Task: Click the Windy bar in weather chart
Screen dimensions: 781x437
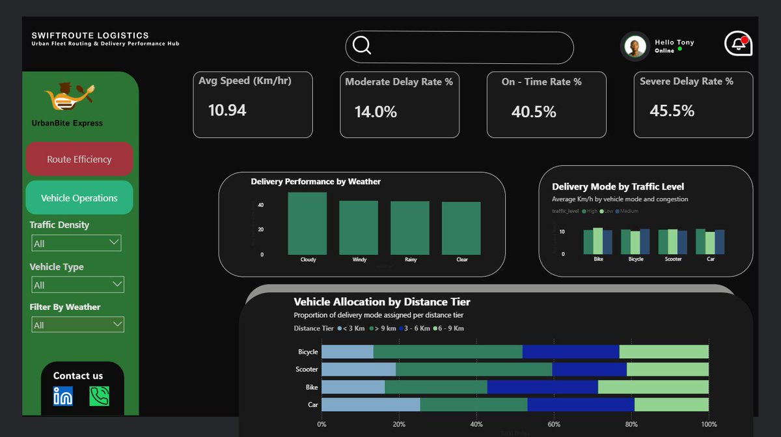Action: tap(359, 227)
